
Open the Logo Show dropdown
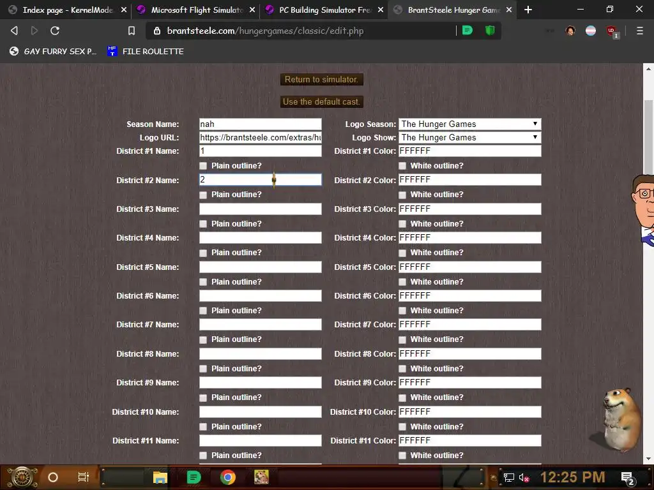[x=470, y=137]
